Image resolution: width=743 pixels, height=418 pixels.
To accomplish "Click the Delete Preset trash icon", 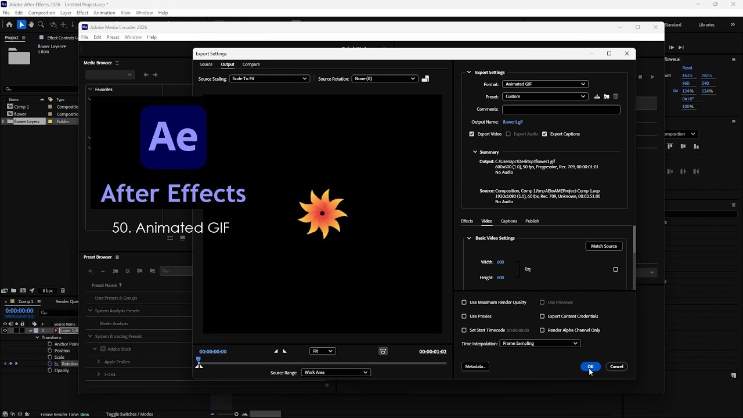I will (615, 96).
